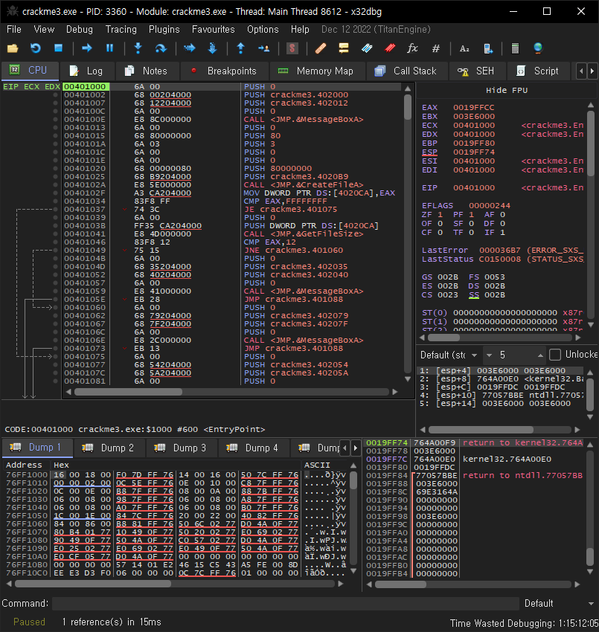Click the Hide FPU button
This screenshot has height=632, width=599.
(x=506, y=90)
